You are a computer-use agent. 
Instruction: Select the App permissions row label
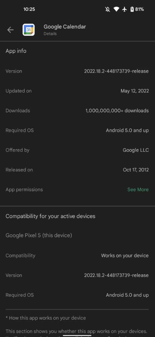point(24,190)
